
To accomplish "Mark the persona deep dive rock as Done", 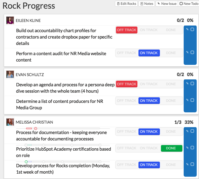I will 171,84.
